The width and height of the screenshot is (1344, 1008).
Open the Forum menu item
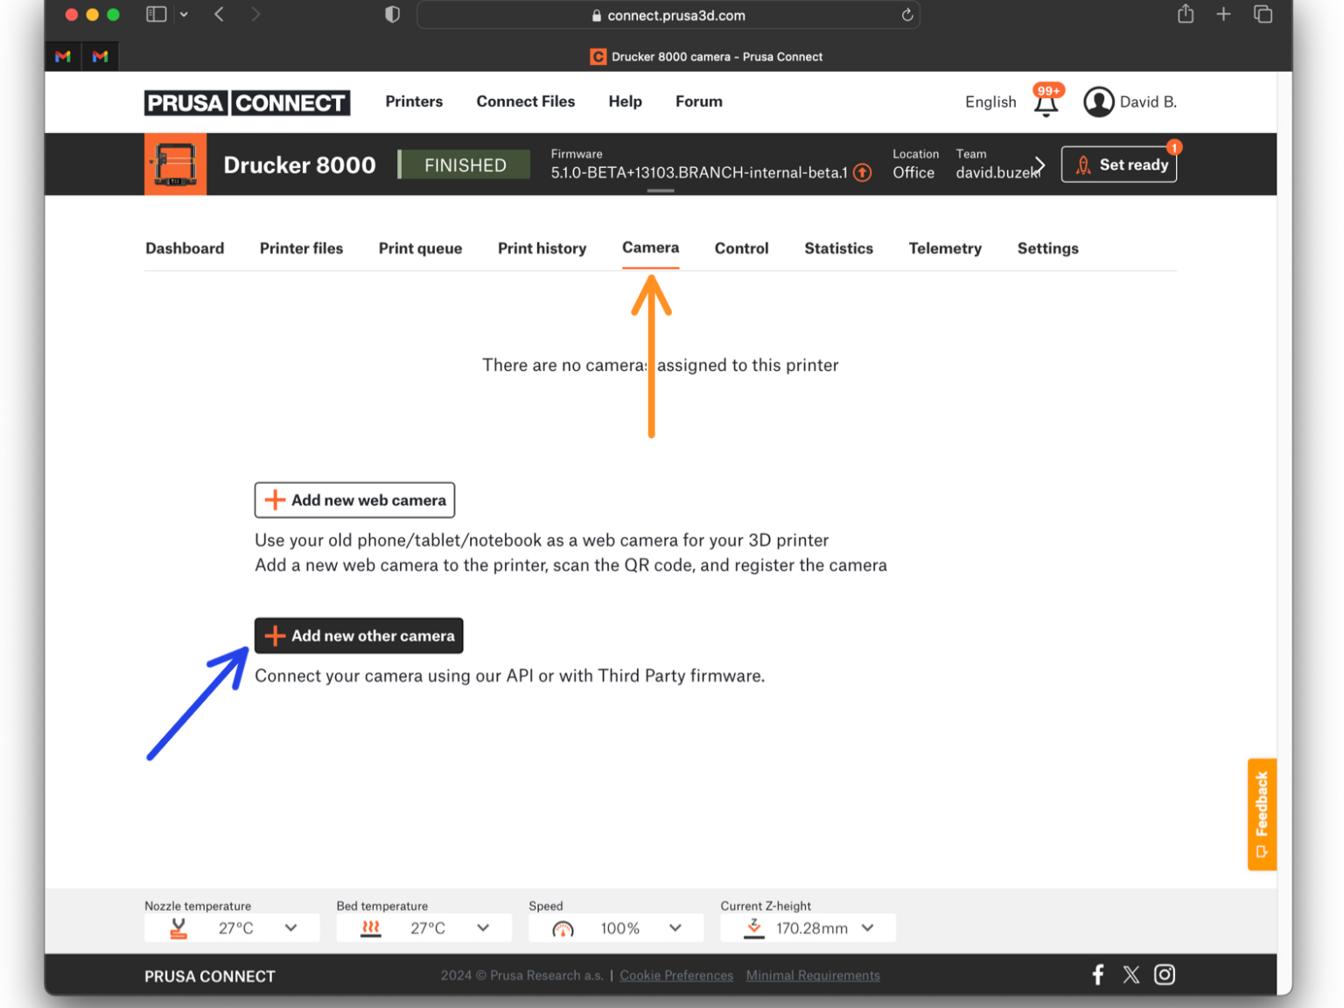click(x=698, y=101)
